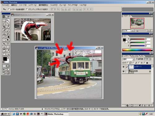Toggle lock position checkbox
Image resolution: width=155 pixels, height=116 pixels.
[x=139, y=63]
